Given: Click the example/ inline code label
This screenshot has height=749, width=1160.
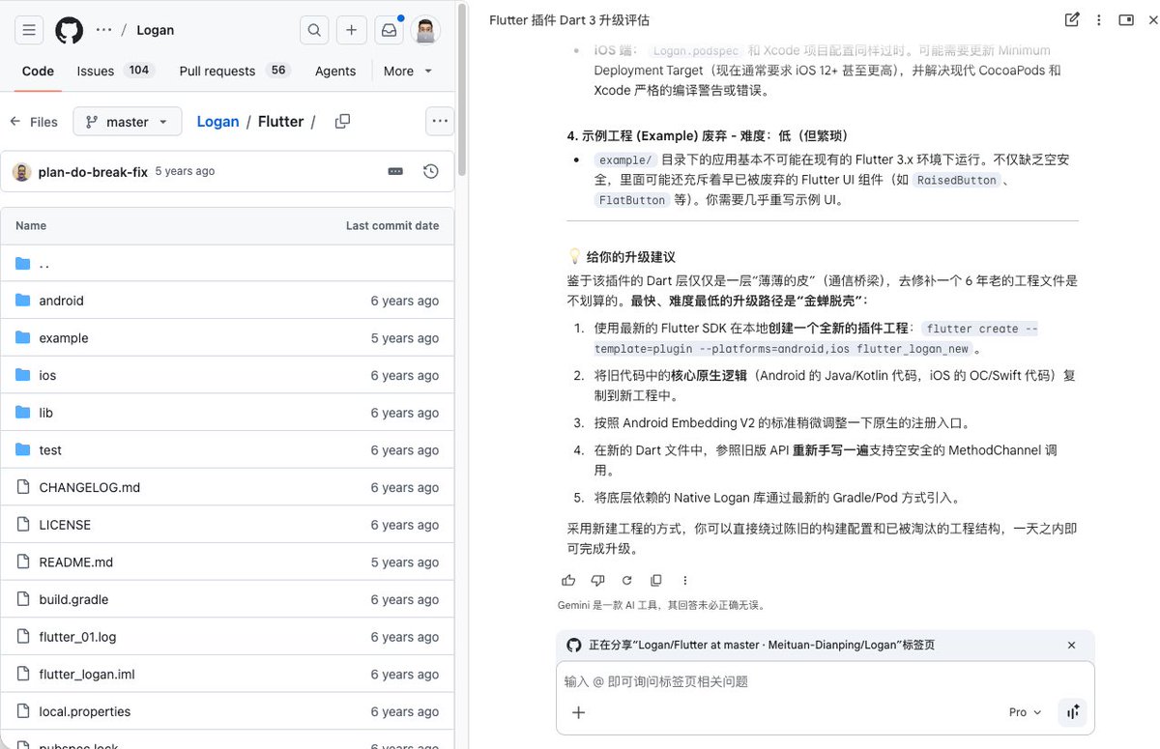Looking at the screenshot, I should pyautogui.click(x=626, y=160).
